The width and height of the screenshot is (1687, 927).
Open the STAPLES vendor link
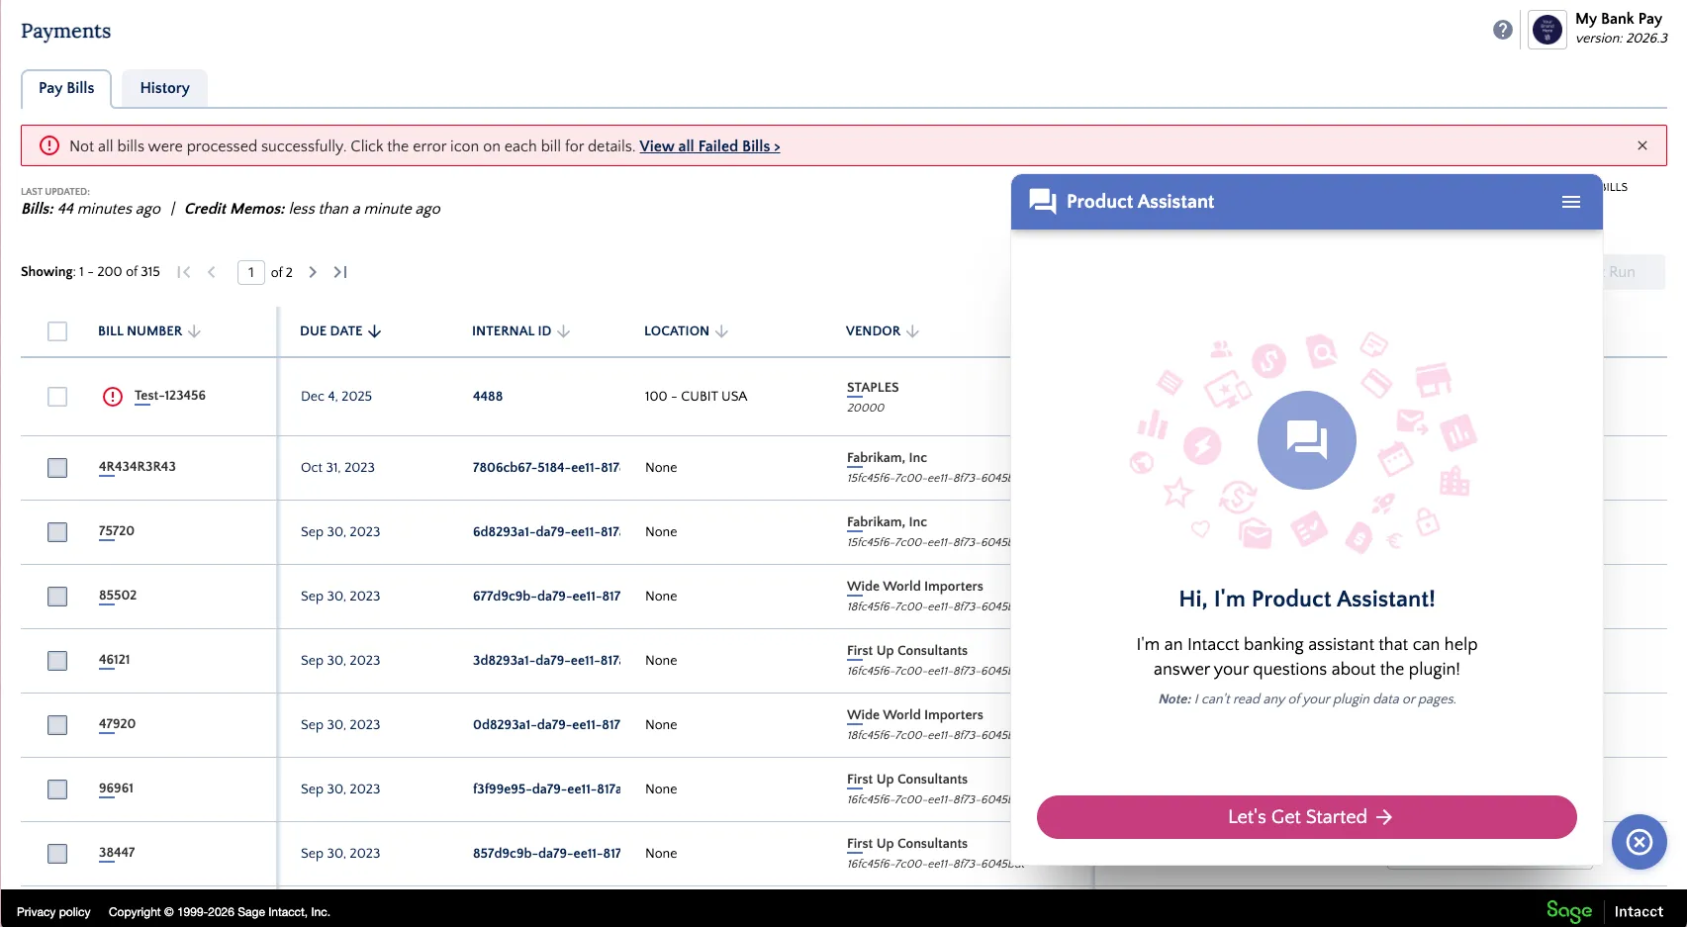[x=873, y=388]
